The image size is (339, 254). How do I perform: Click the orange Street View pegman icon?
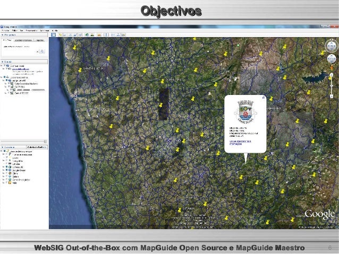click(x=332, y=68)
